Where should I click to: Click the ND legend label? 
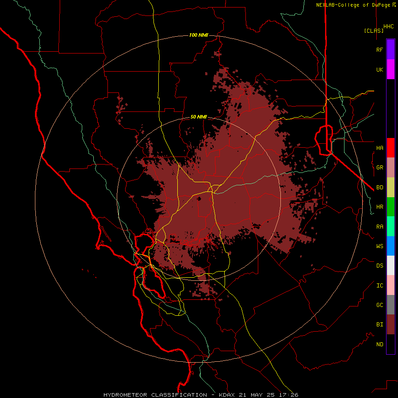[379, 344]
